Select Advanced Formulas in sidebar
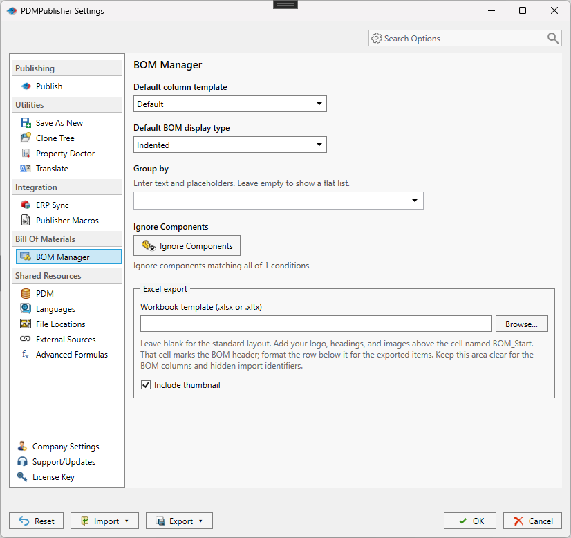 coord(69,354)
